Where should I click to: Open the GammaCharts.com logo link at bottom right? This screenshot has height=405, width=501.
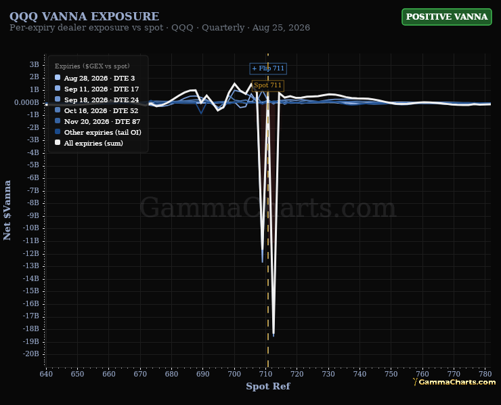coord(454,382)
